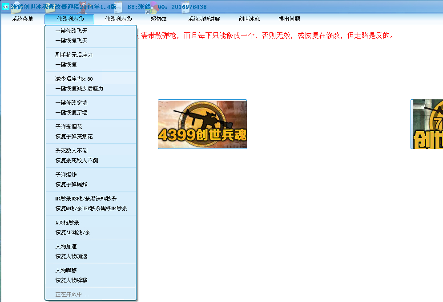The height and width of the screenshot is (302, 443).
Task: Activate 人物加速 option
Action: [x=91, y=247]
